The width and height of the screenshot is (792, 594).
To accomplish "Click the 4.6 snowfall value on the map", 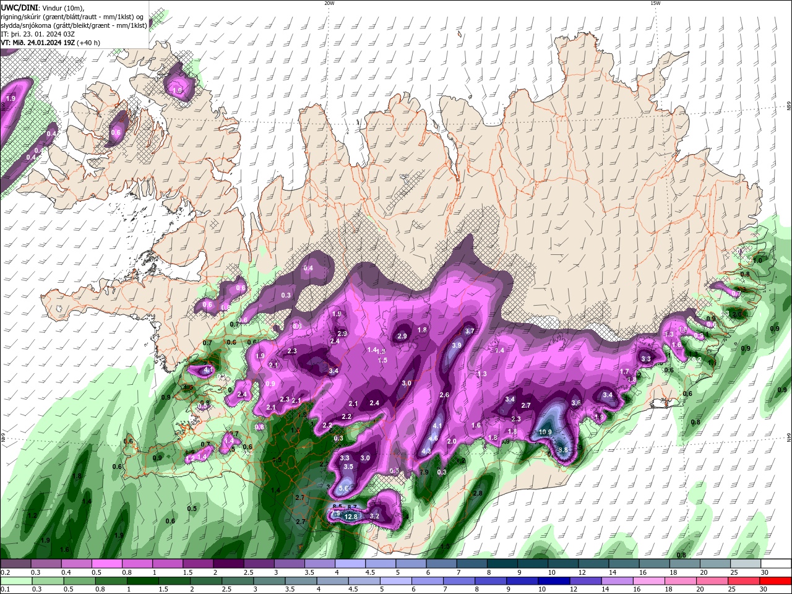I will [x=433, y=438].
